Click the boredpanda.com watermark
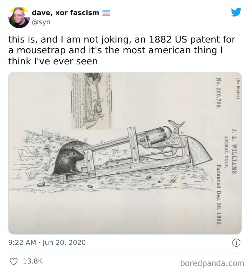This screenshot has height=271, width=250. coord(212,263)
